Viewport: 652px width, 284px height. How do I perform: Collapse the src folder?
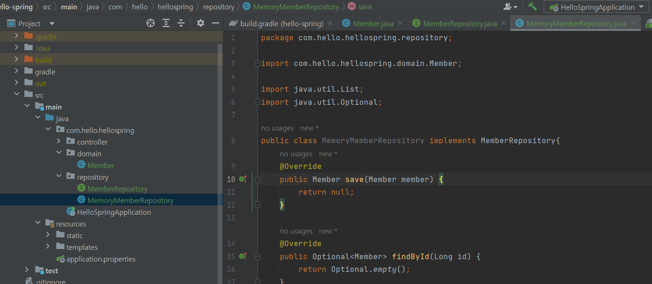click(17, 95)
